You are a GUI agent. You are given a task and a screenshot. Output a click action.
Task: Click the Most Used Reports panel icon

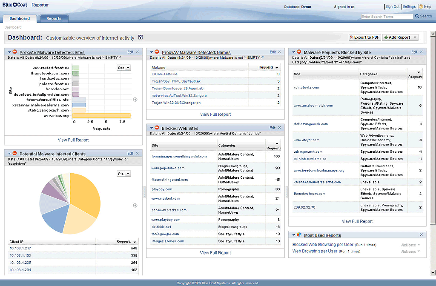[299, 235]
